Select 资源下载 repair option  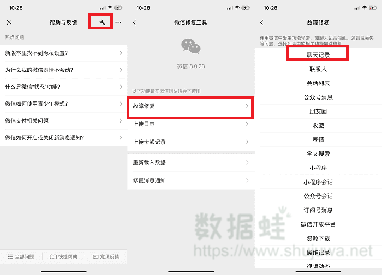pyautogui.click(x=318, y=239)
